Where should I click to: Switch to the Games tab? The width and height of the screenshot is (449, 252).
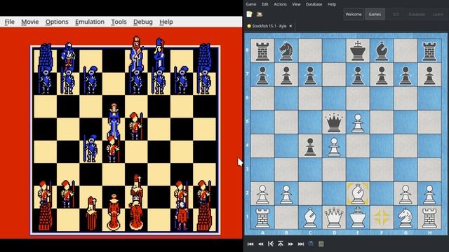point(375,14)
